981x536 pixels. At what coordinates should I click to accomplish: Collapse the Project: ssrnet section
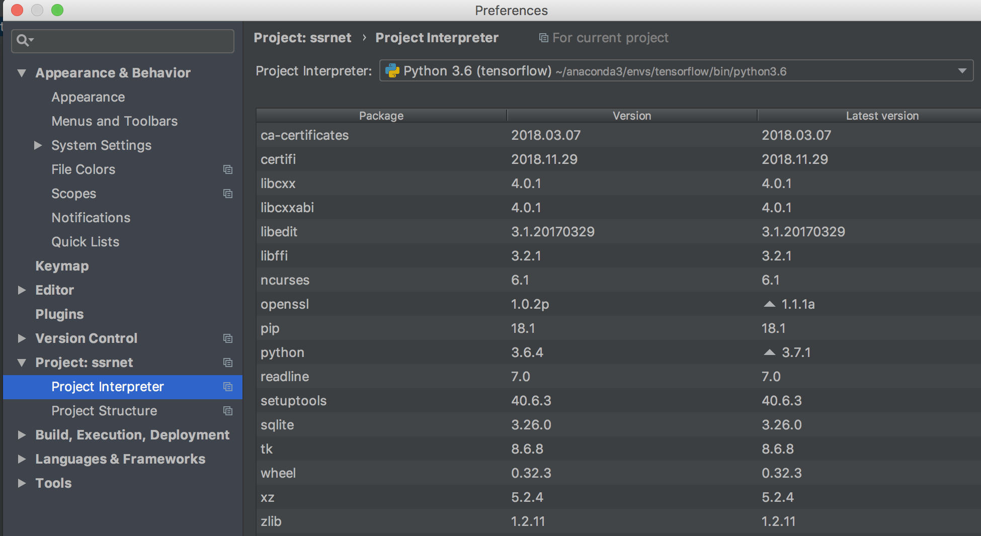point(22,363)
